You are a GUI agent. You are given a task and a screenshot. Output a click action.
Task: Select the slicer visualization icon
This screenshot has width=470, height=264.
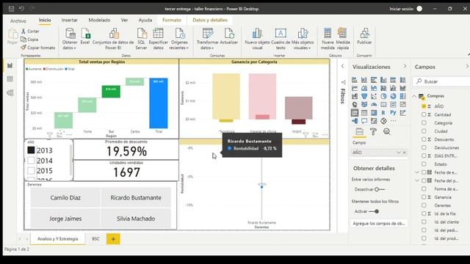pos(355,113)
